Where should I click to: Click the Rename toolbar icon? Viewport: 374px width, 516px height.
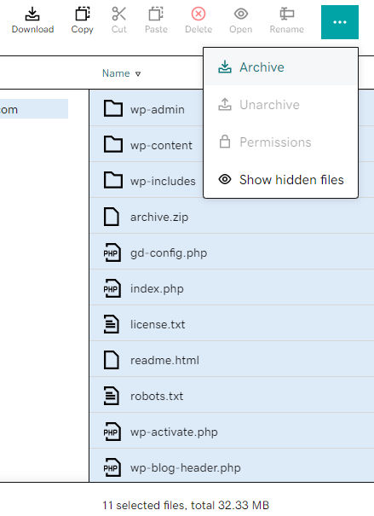[286, 14]
